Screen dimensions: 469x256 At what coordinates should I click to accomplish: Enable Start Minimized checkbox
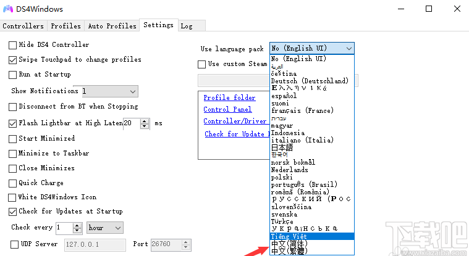point(12,139)
